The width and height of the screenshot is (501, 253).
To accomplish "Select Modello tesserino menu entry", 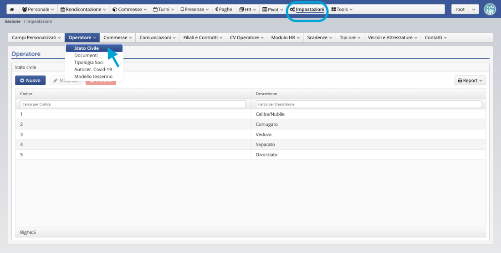I will tap(93, 77).
